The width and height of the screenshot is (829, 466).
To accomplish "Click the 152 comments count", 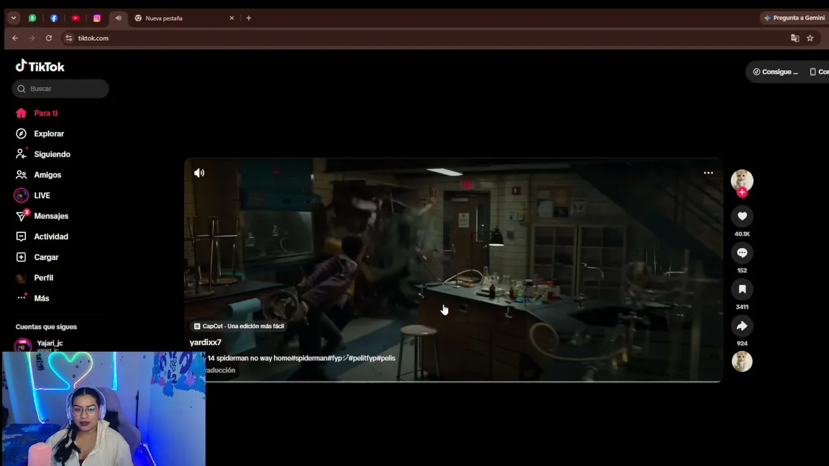I will click(742, 271).
